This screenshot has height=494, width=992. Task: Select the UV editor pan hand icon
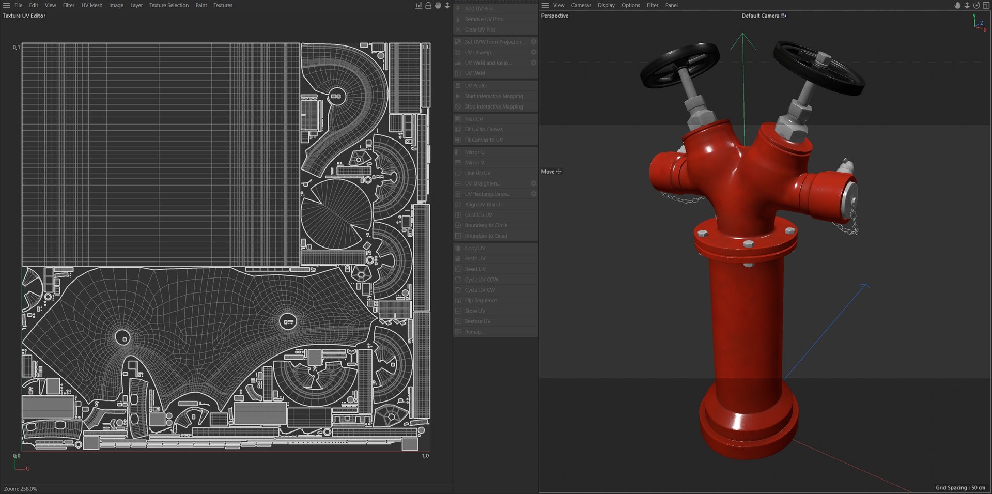click(438, 5)
